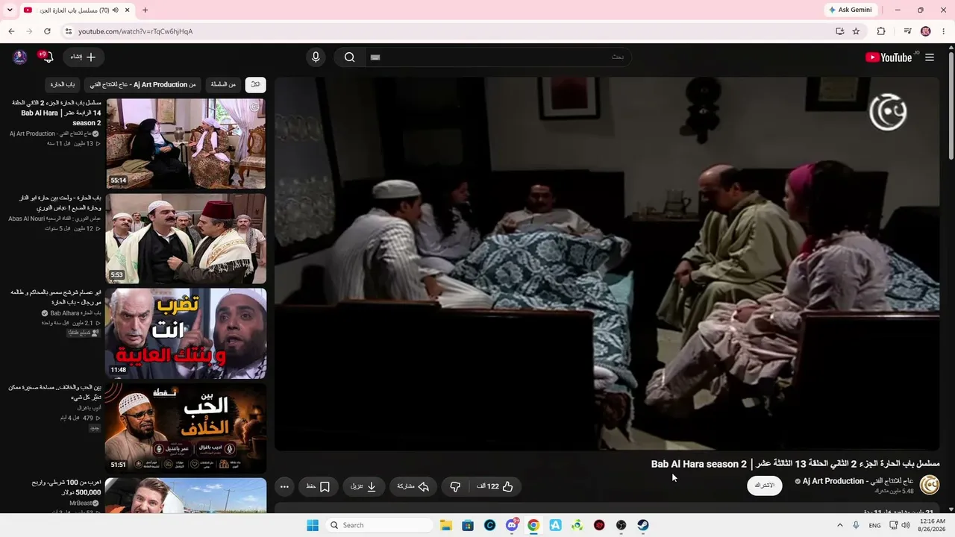Image resolution: width=955 pixels, height=537 pixels.
Task: Download the video via تنزيل button
Action: coord(363,486)
